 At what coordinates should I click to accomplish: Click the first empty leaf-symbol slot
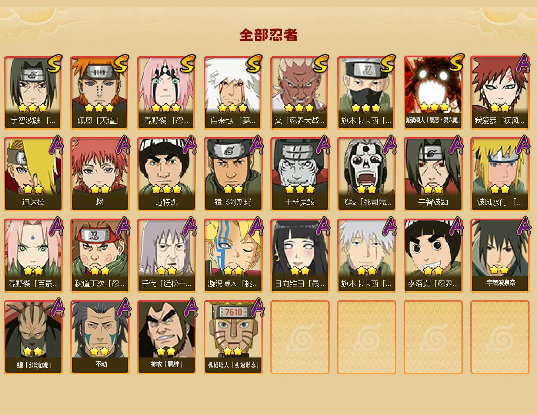pos(300,337)
